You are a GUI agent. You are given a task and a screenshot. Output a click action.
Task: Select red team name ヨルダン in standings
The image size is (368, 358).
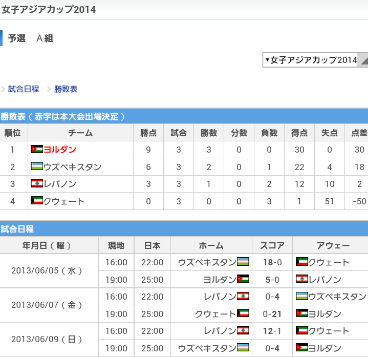[60, 150]
